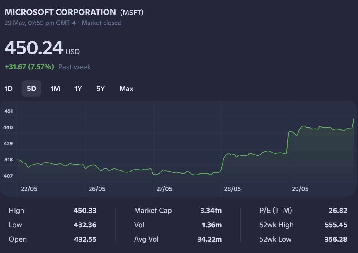Click the 407 price axis label
The width and height of the screenshot is (358, 253).
pyautogui.click(x=9, y=176)
